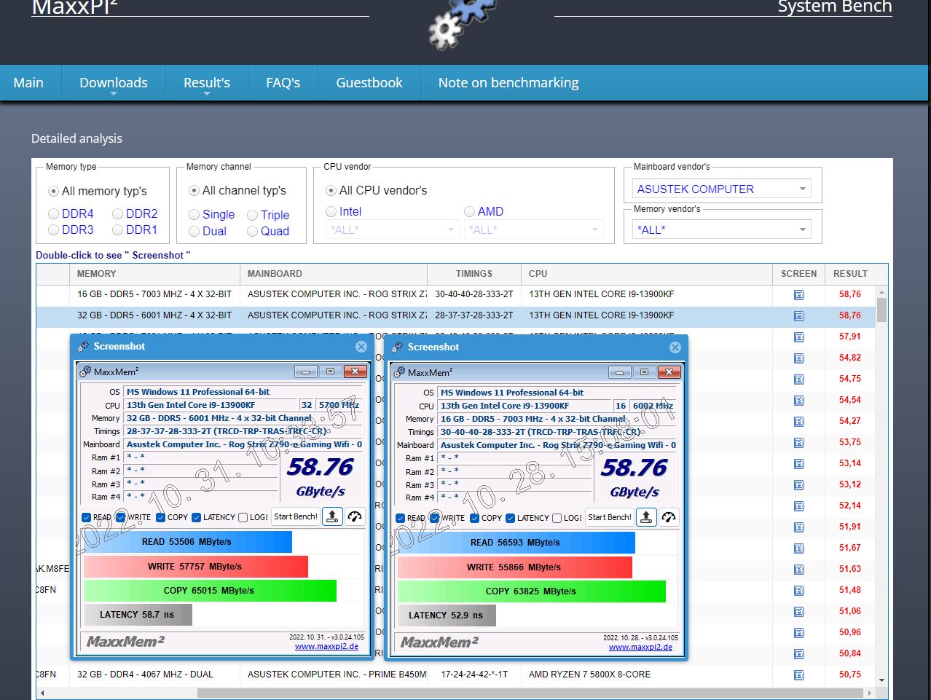
Task: Go to FAQ's page
Action: 283,83
